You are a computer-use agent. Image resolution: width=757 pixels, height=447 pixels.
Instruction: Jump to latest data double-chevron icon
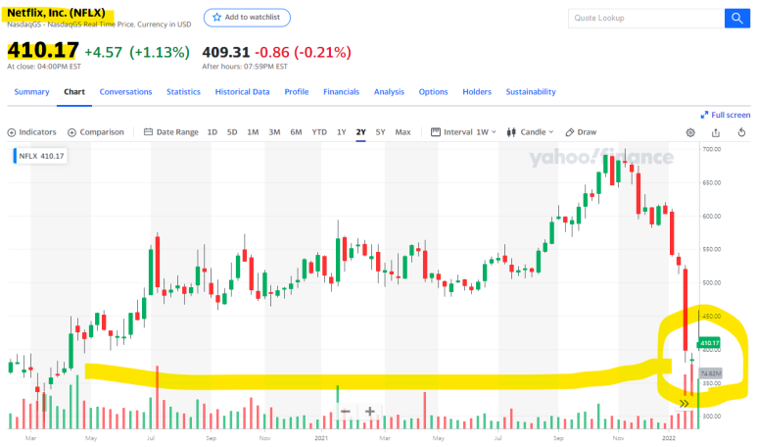click(x=685, y=404)
